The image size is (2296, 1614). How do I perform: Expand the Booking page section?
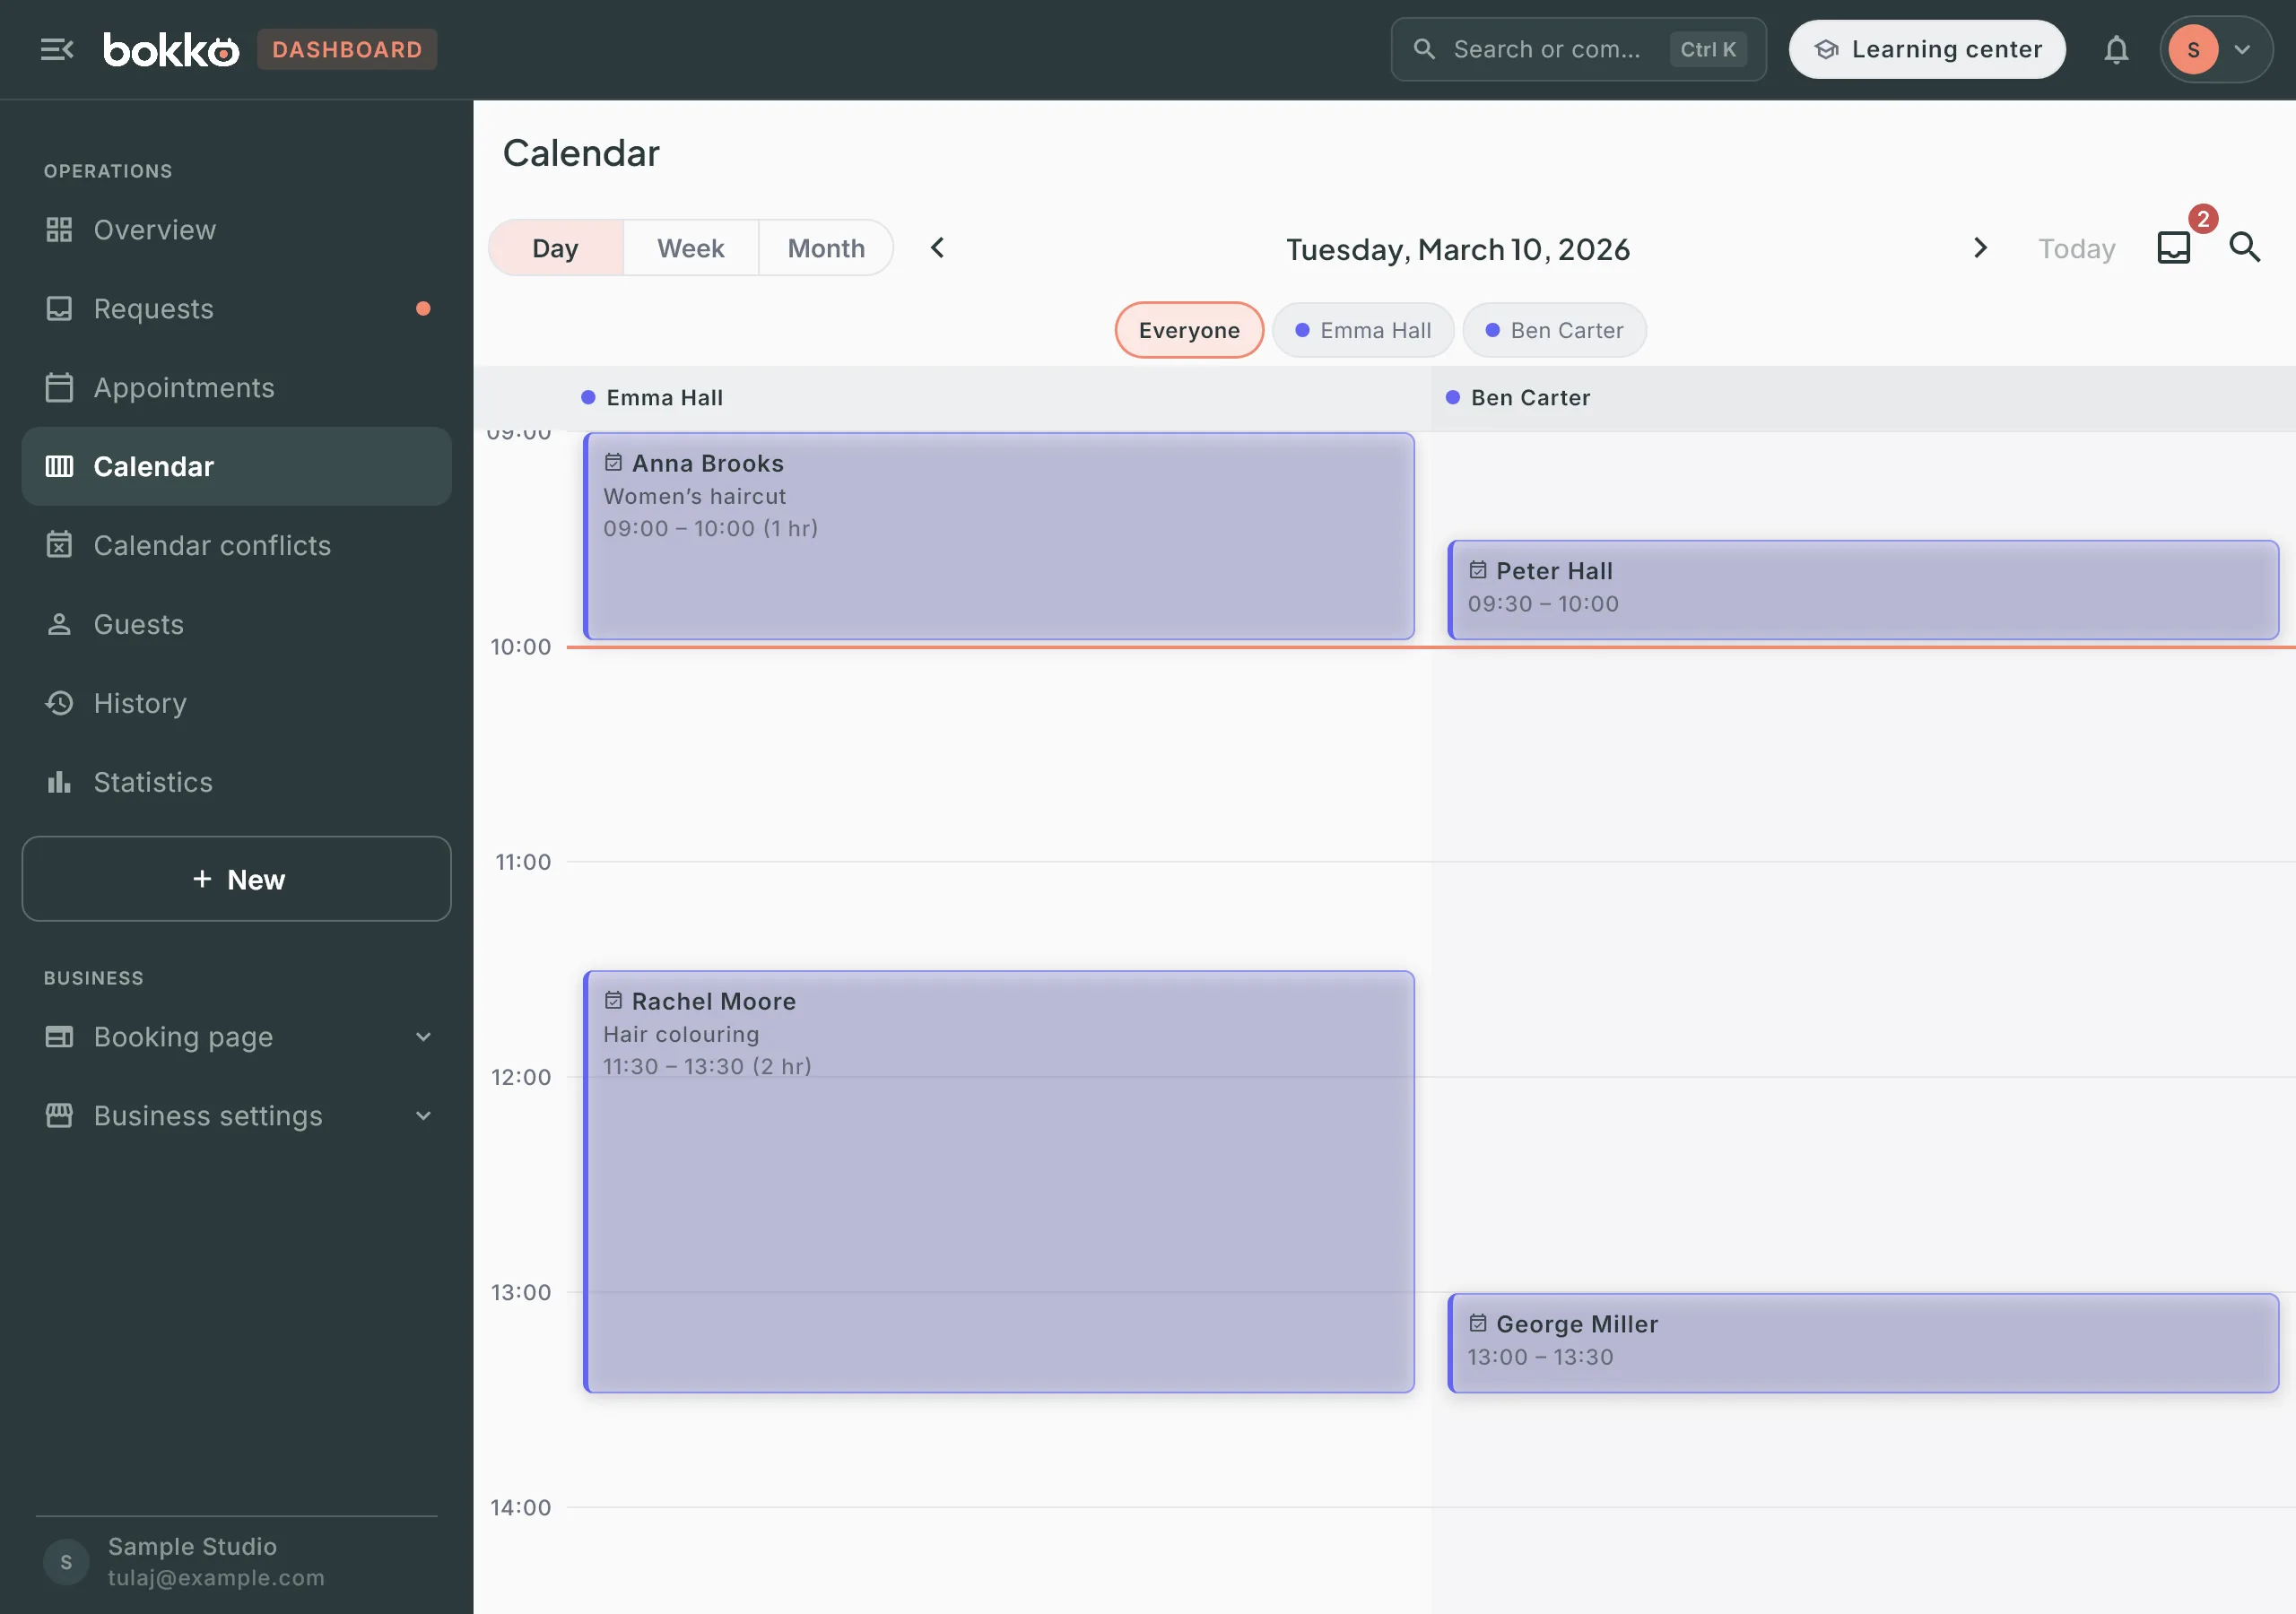pos(236,1036)
